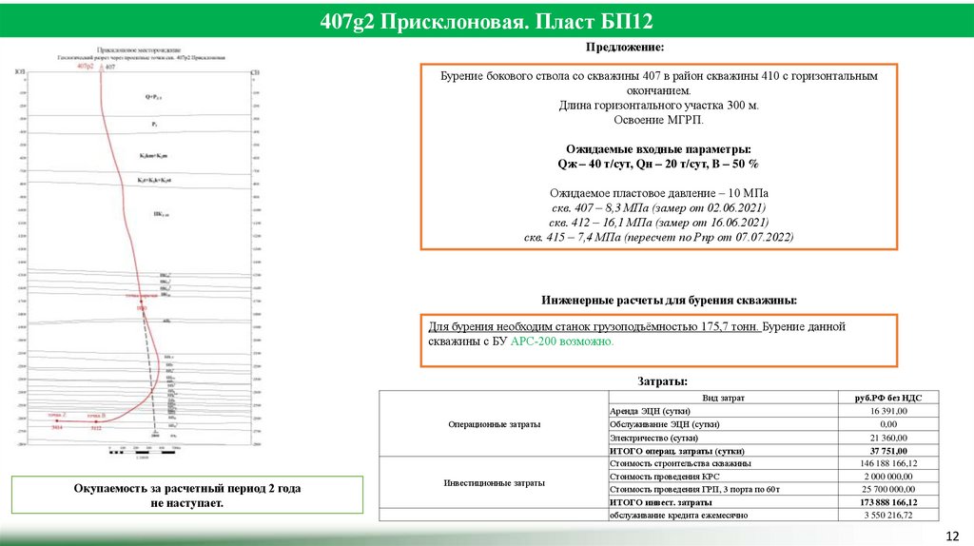The width and height of the screenshot is (974, 546).
Task: Select heading "Инженерные расчеты для бурения скважины:"
Action: click(x=669, y=301)
